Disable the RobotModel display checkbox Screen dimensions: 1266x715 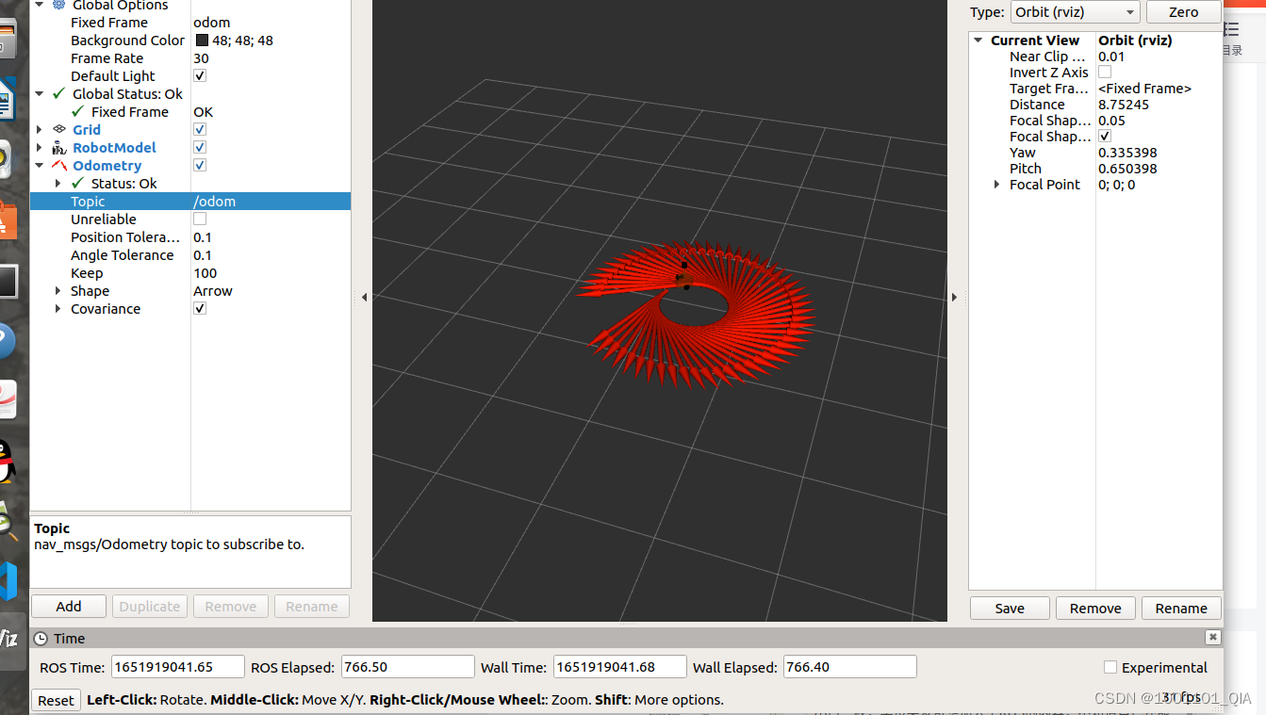(x=200, y=147)
